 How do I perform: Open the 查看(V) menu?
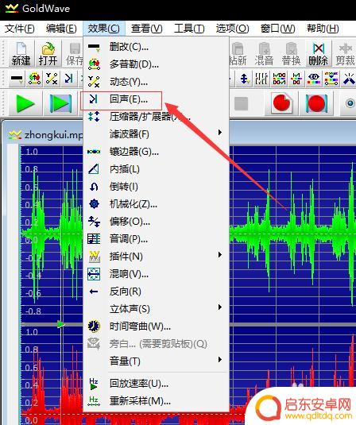click(147, 28)
